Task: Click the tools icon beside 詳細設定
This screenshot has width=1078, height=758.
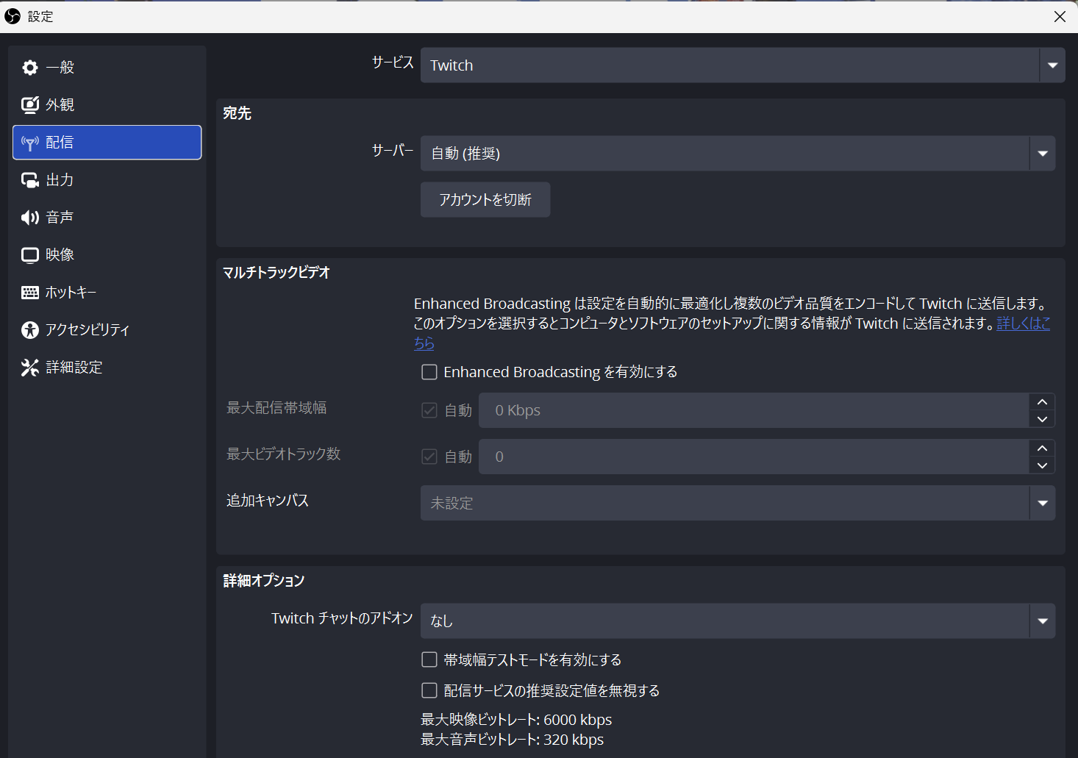Action: (x=30, y=368)
